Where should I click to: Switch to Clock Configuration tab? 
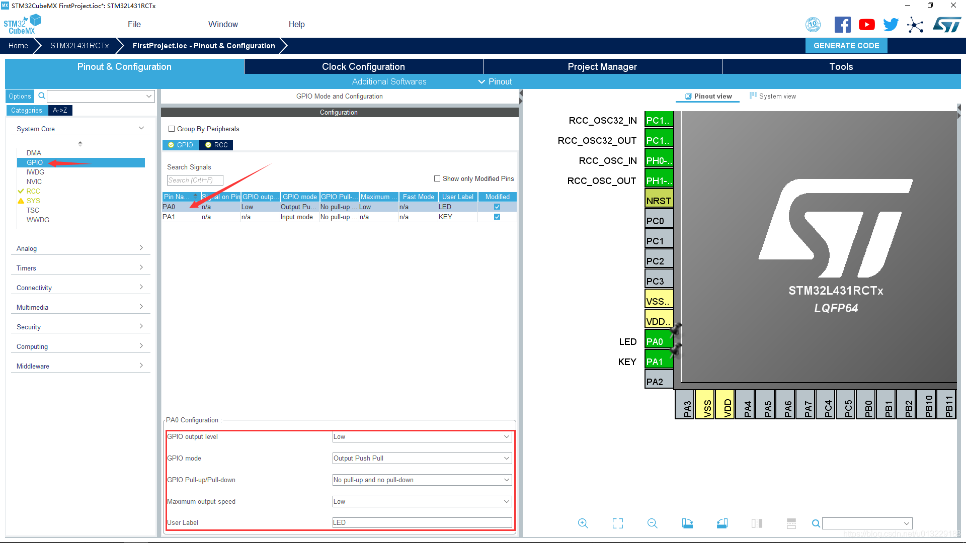[363, 66]
